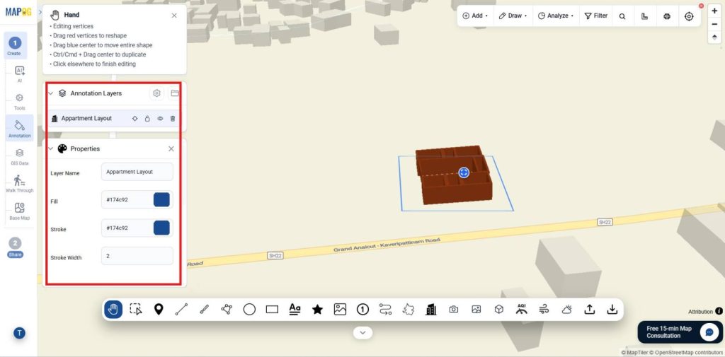Open the Draw dropdown menu
This screenshot has width=725, height=357.
click(513, 16)
